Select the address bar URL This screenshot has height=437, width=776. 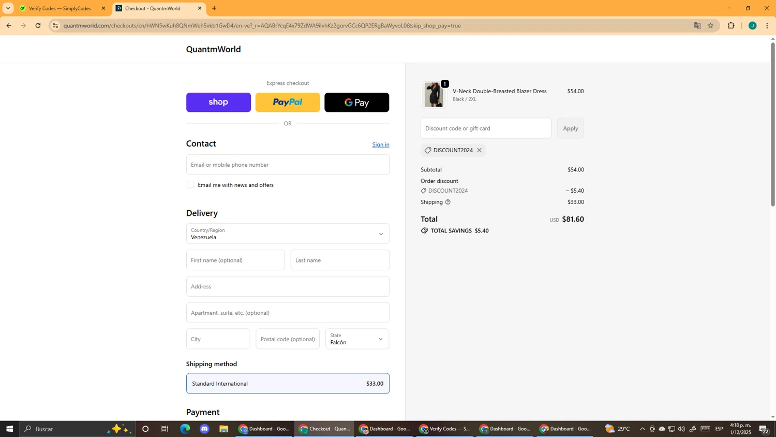[262, 25]
